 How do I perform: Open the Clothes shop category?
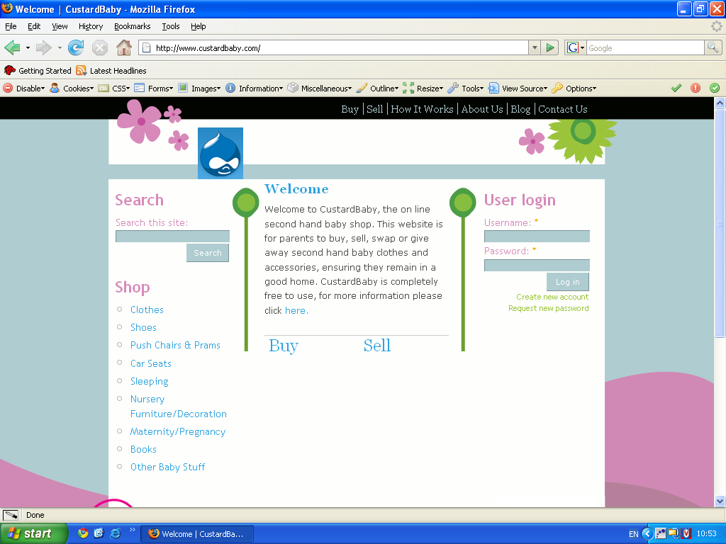[x=147, y=310]
